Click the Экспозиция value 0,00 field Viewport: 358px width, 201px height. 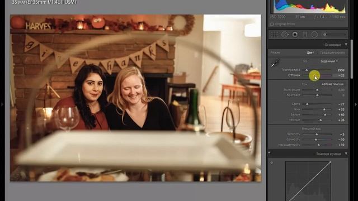click(341, 90)
